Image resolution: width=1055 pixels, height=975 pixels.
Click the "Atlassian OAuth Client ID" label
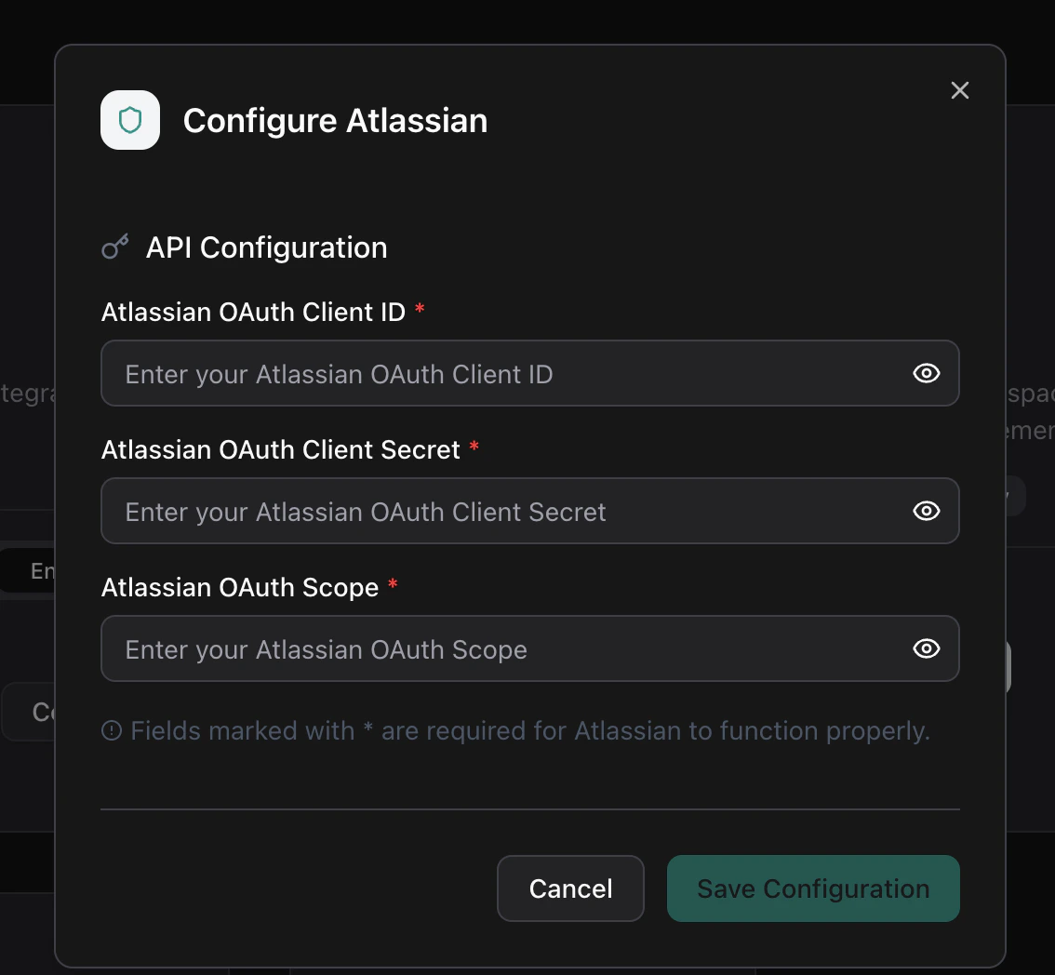point(253,312)
